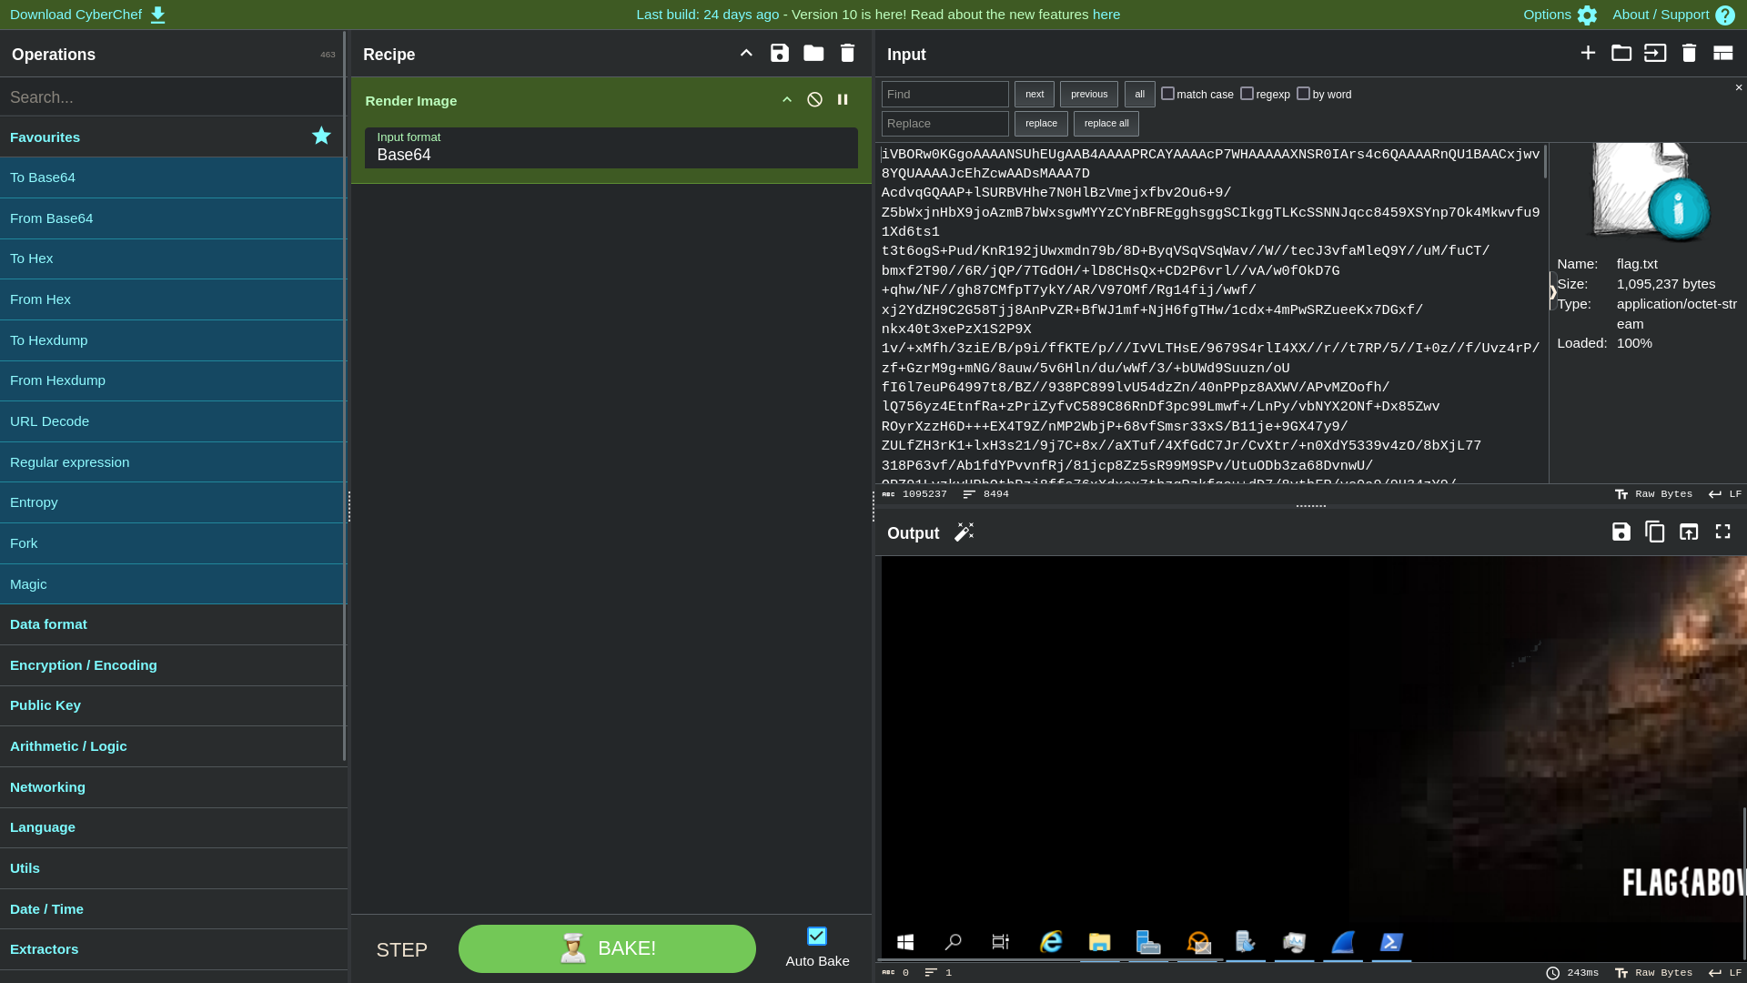Clear the recipe with the trash icon

(x=847, y=54)
